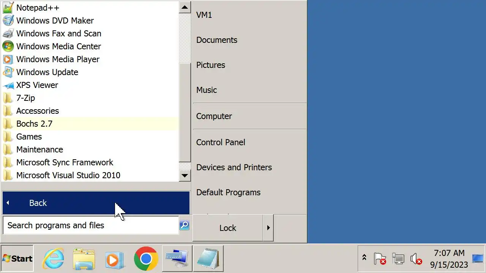Image resolution: width=486 pixels, height=273 pixels.
Task: Show hidden tray icons
Action: click(364, 258)
